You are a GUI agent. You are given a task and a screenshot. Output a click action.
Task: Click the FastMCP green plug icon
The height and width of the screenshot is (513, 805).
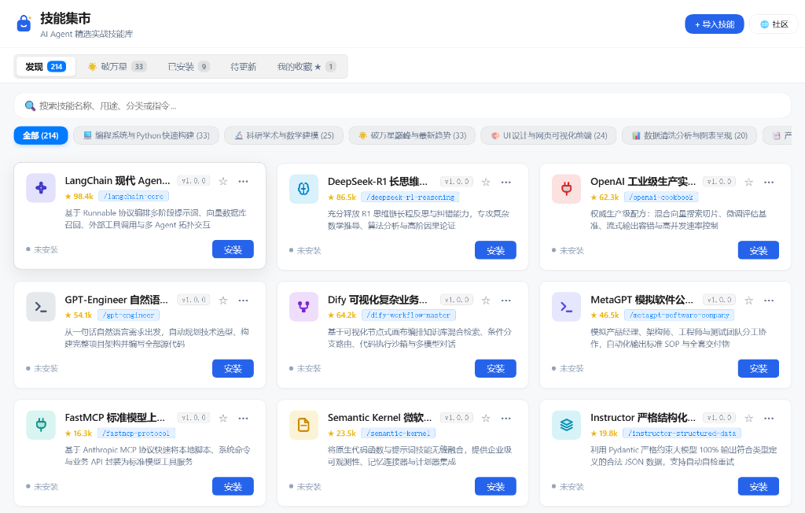[41, 425]
